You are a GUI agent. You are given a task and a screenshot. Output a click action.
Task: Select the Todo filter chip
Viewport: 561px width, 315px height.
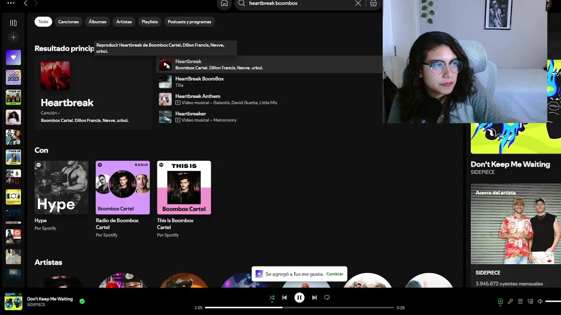coord(43,21)
